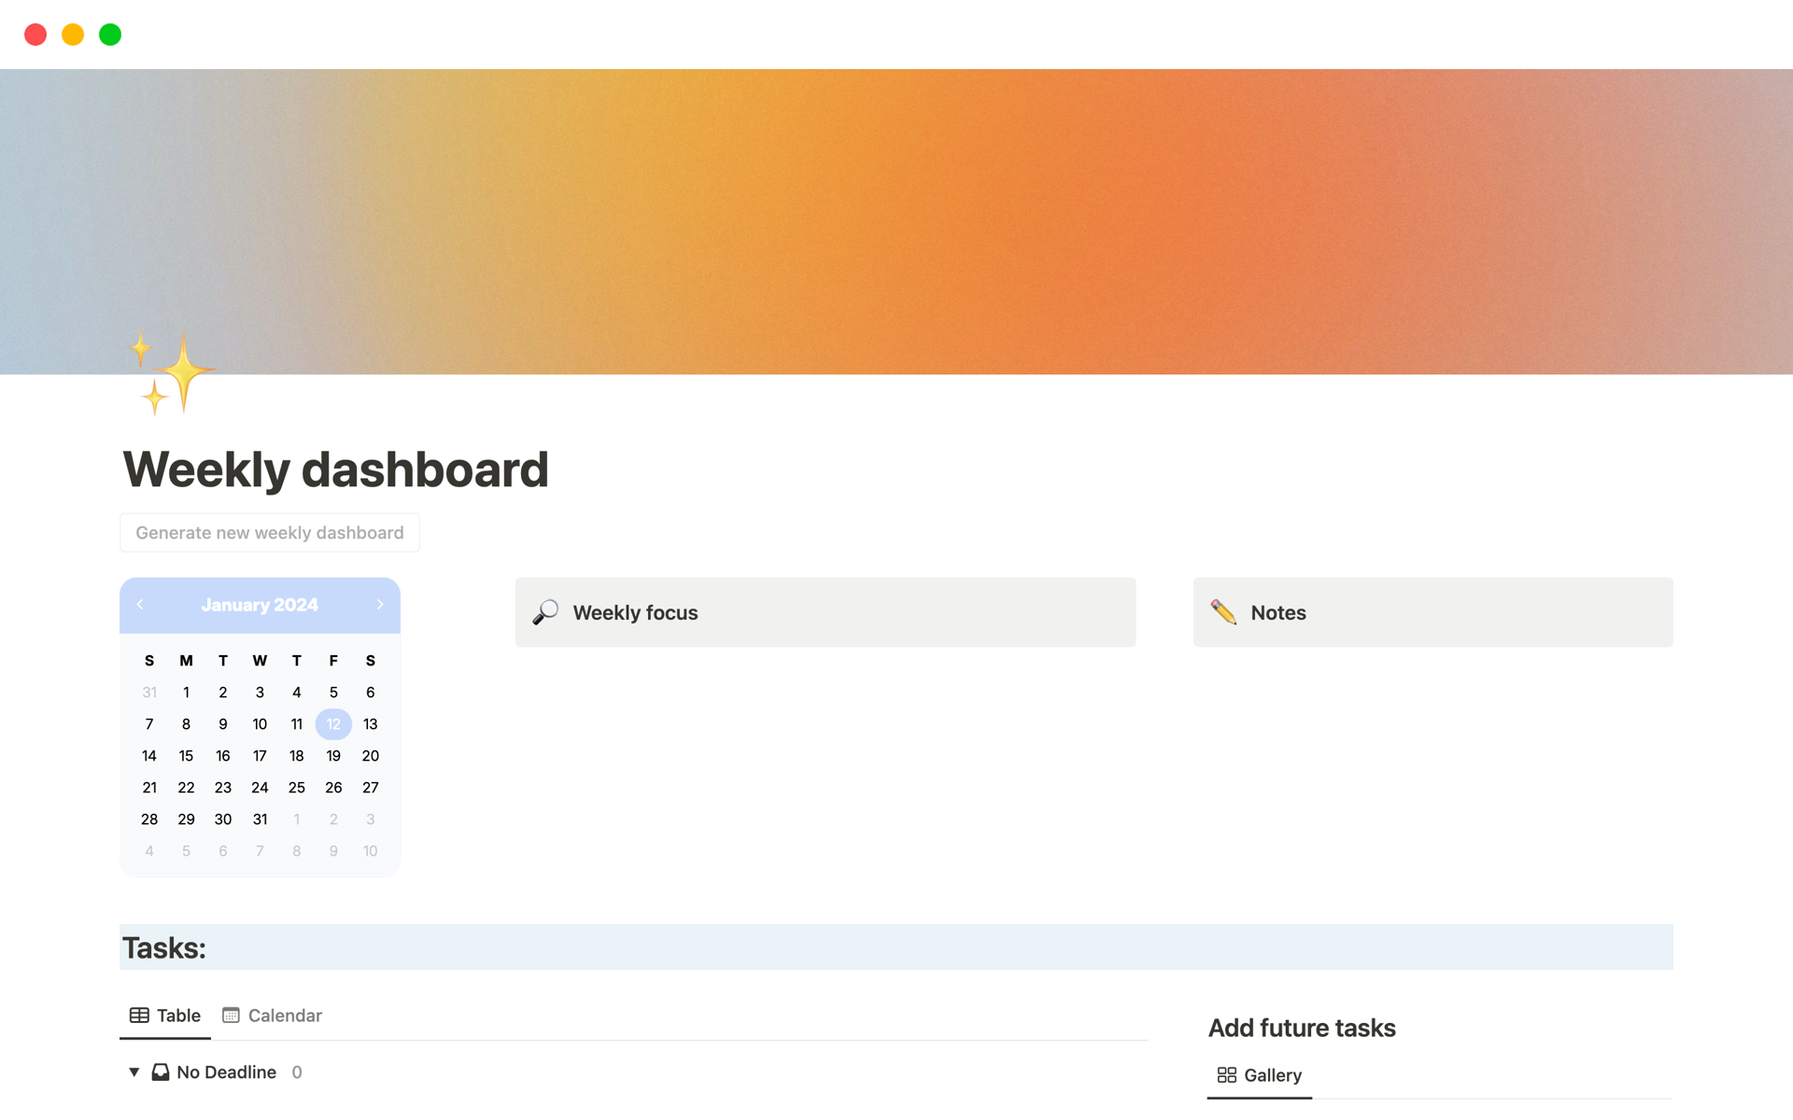Click the Calendar view icon
Screen dimensions: 1793x1120
[230, 1015]
